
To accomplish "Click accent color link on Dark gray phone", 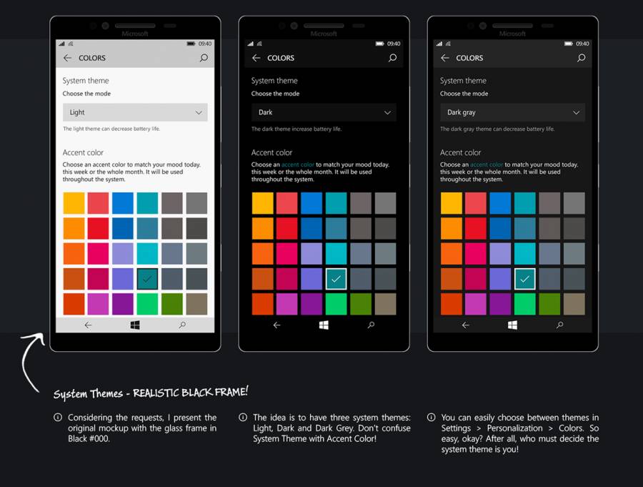I will point(486,165).
